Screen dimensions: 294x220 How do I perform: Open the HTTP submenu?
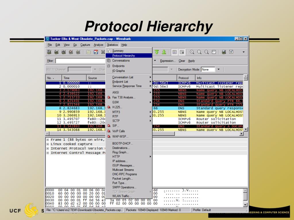click(x=129, y=157)
